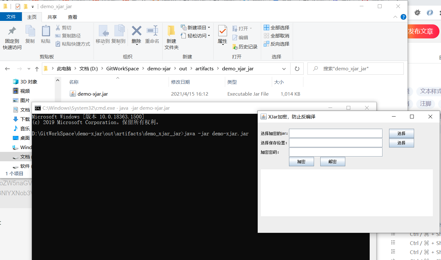Click Explorer Up one level arrow

37,69
